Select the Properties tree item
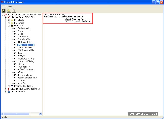 point(19,23)
